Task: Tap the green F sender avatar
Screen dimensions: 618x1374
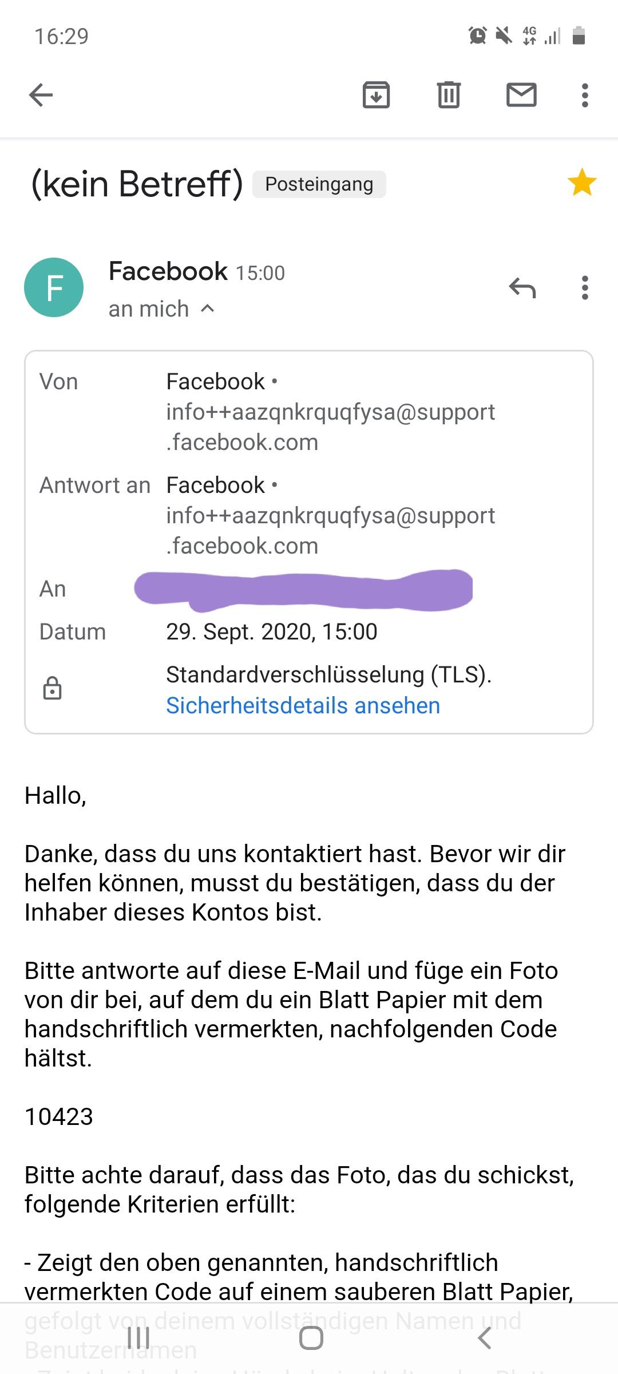Action: click(x=54, y=287)
